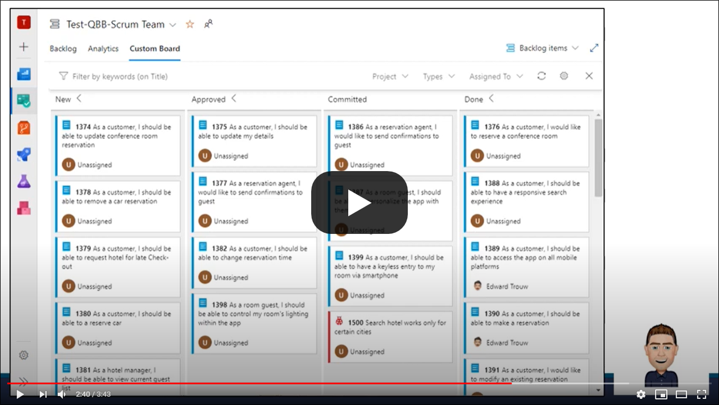
Task: Open board settings gear
Action: (x=564, y=76)
